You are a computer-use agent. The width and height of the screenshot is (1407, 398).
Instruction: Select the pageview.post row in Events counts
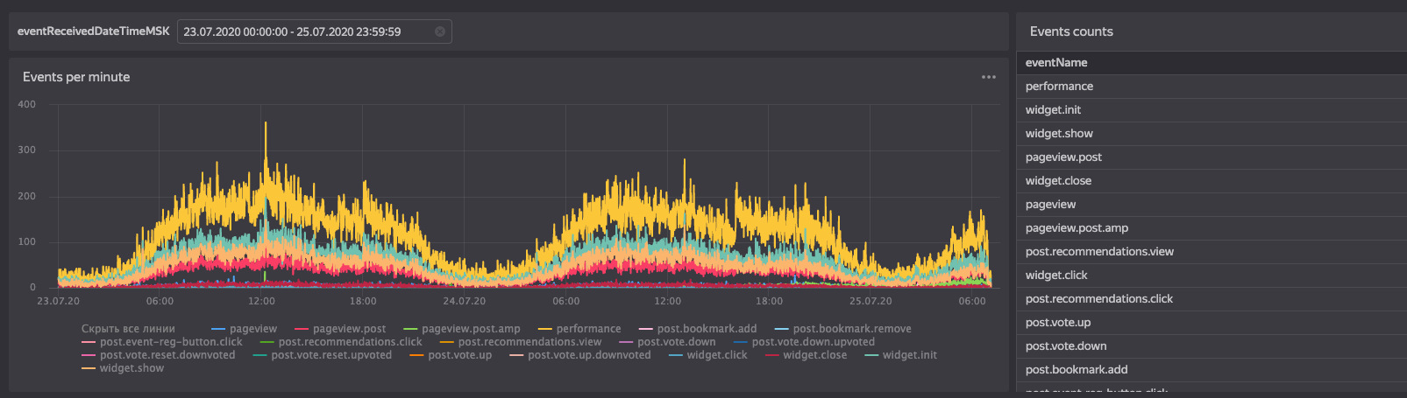tap(1212, 157)
